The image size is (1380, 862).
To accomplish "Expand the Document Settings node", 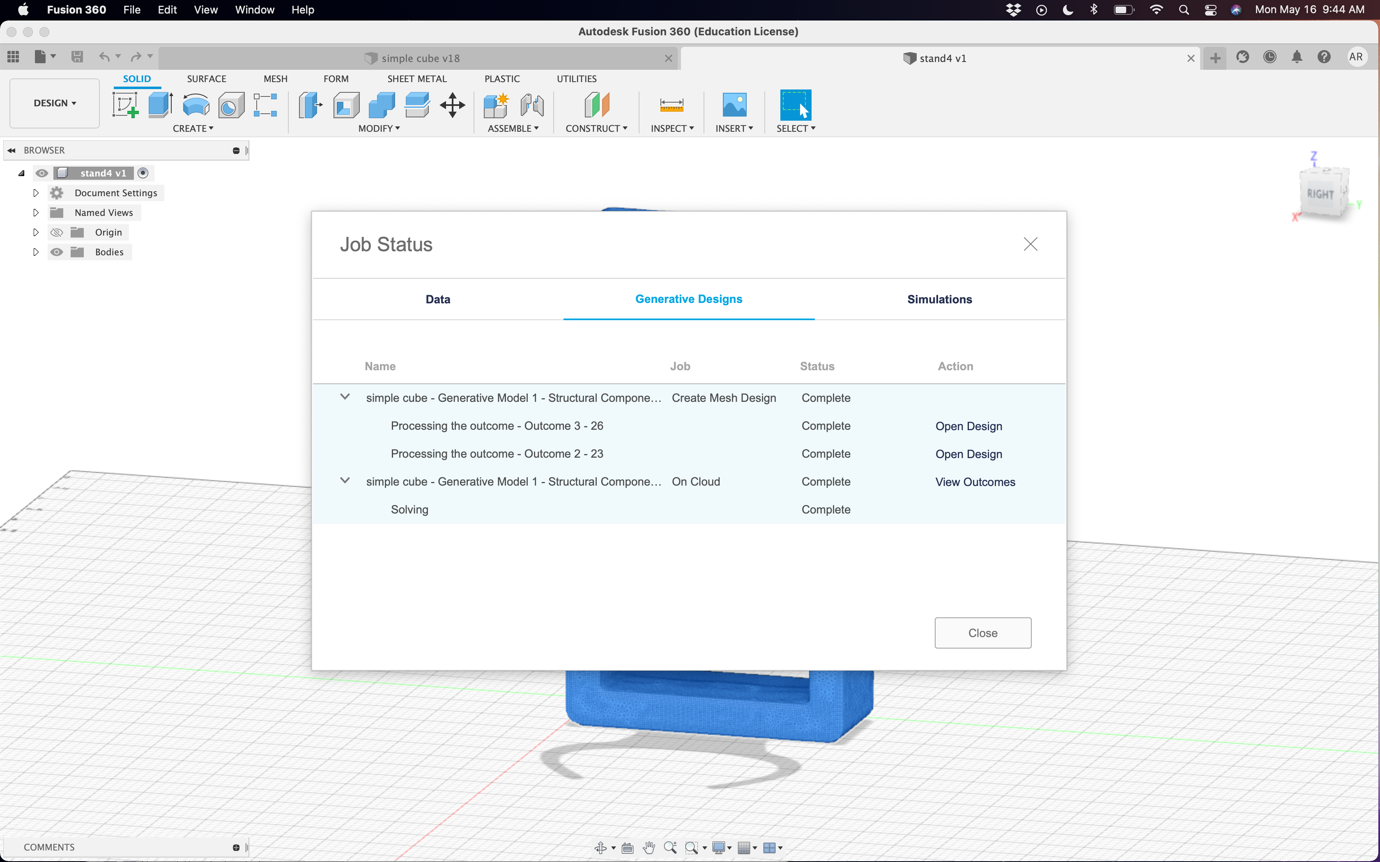I will [x=35, y=193].
